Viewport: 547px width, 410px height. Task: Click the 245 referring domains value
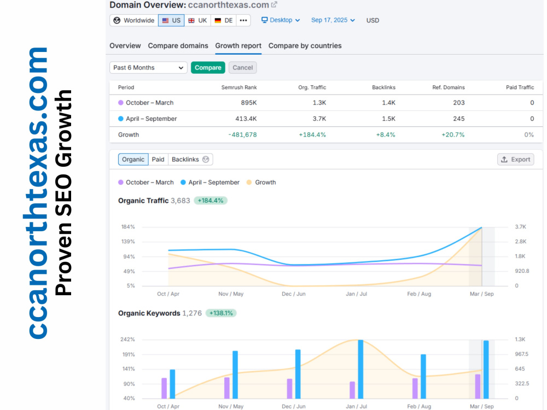(x=459, y=119)
